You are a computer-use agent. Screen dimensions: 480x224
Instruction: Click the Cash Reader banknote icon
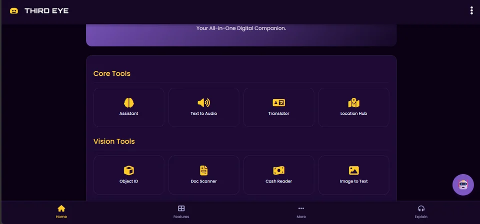click(x=279, y=171)
